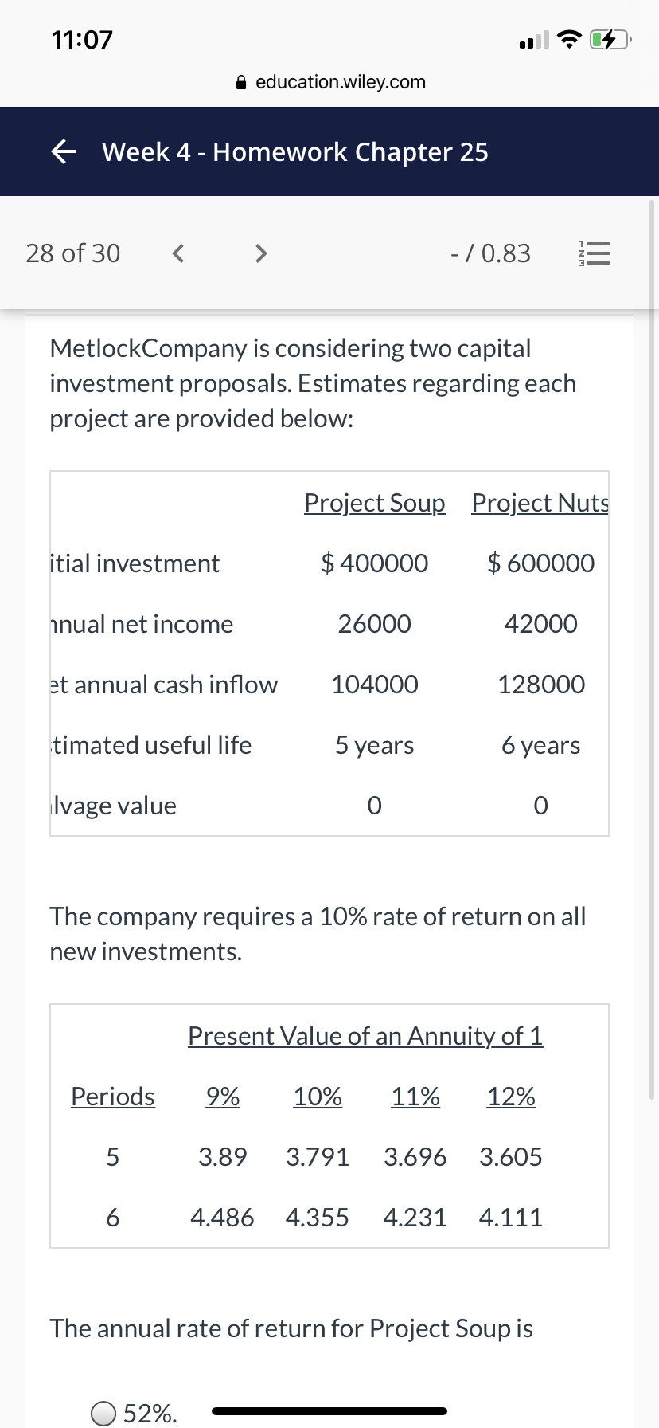Click the page scrollbar on right edge
This screenshot has width=659, height=1428.
point(653,649)
